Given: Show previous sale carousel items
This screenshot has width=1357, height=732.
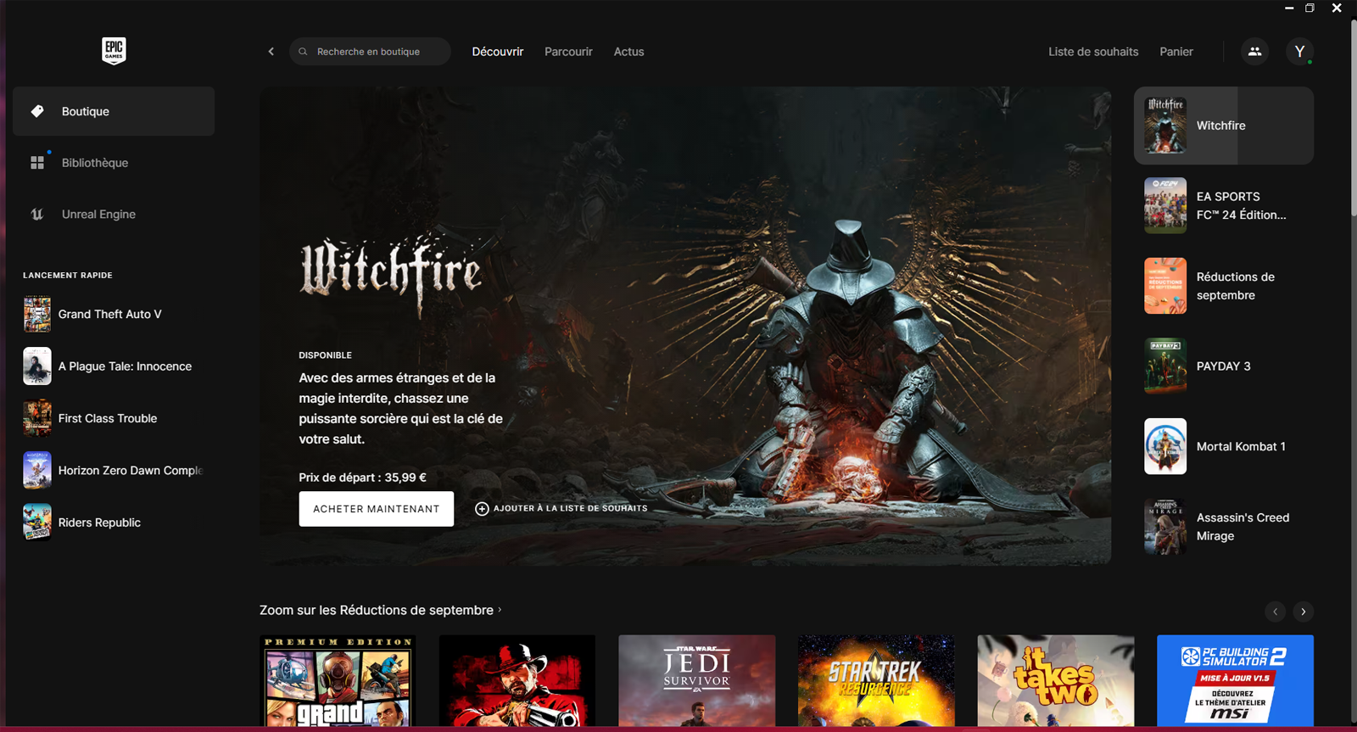Looking at the screenshot, I should 1276,612.
